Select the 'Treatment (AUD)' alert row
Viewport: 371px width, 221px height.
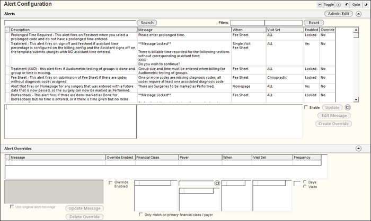(x=170, y=71)
